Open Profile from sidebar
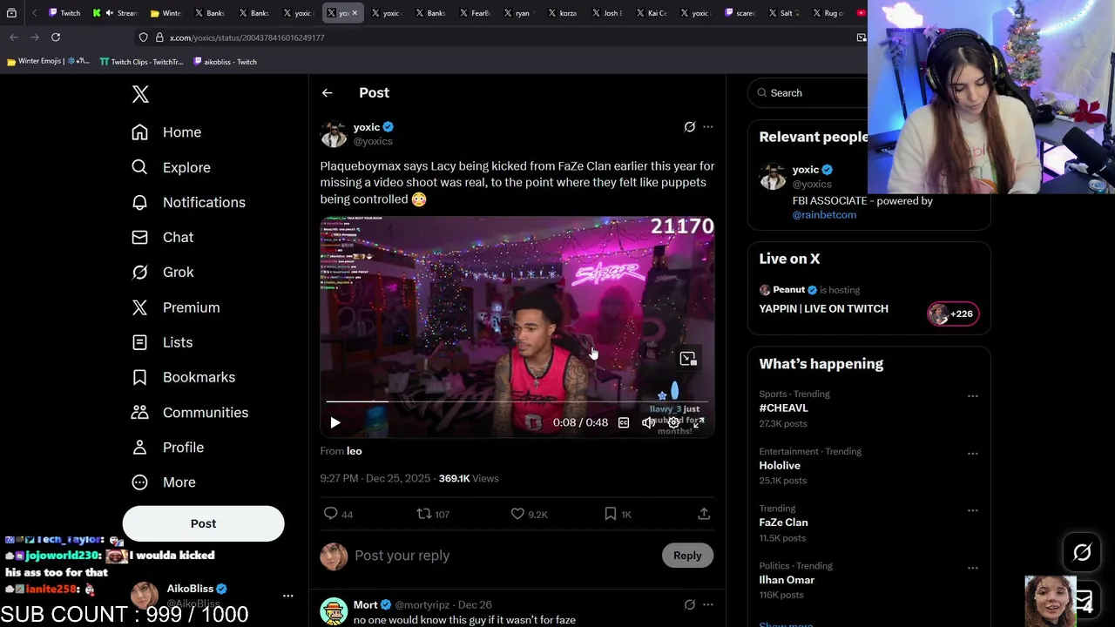 coord(167,447)
